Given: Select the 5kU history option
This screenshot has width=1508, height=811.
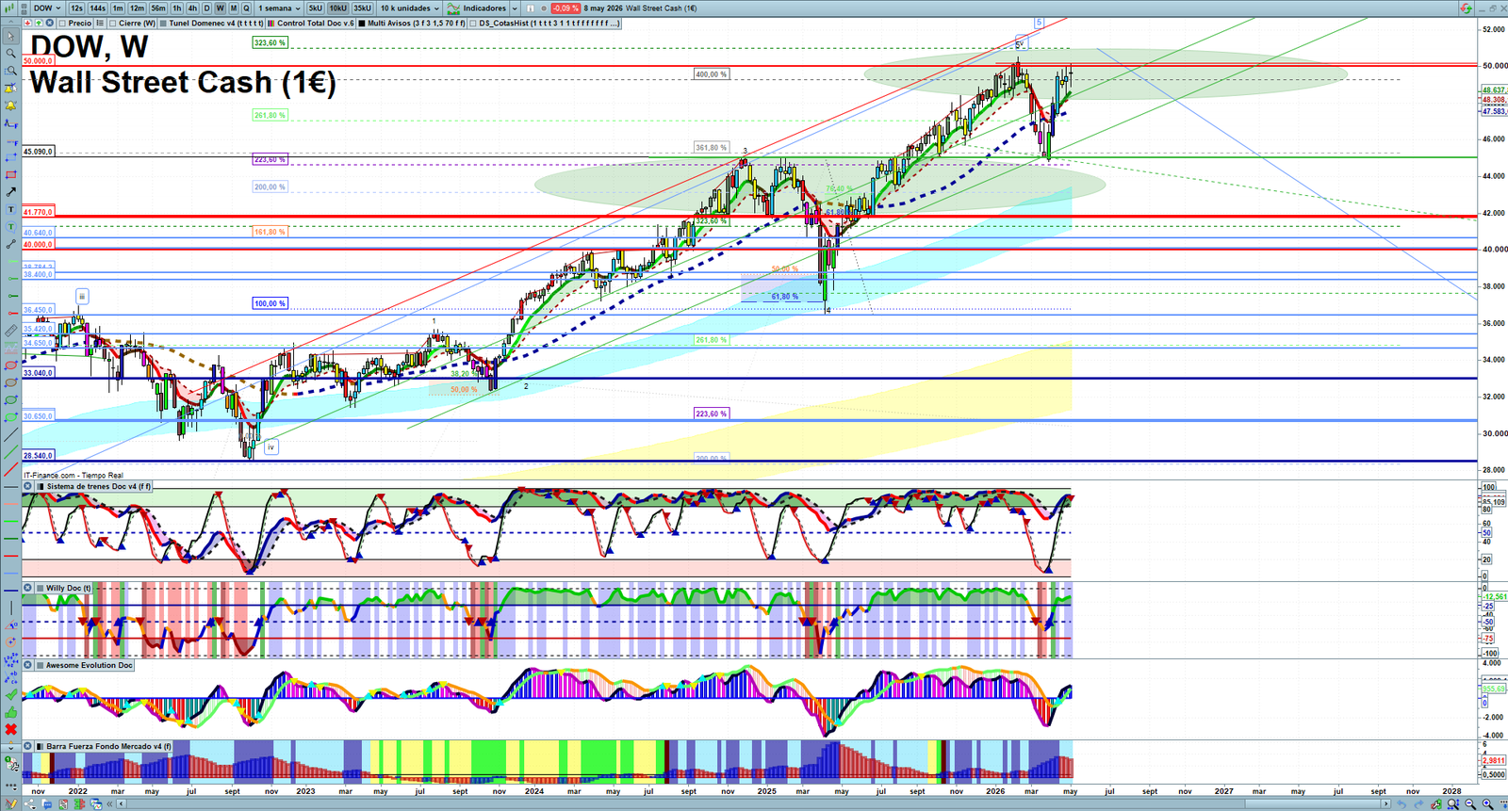Looking at the screenshot, I should point(316,8).
